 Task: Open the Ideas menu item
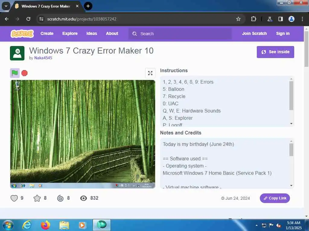[x=92, y=34]
